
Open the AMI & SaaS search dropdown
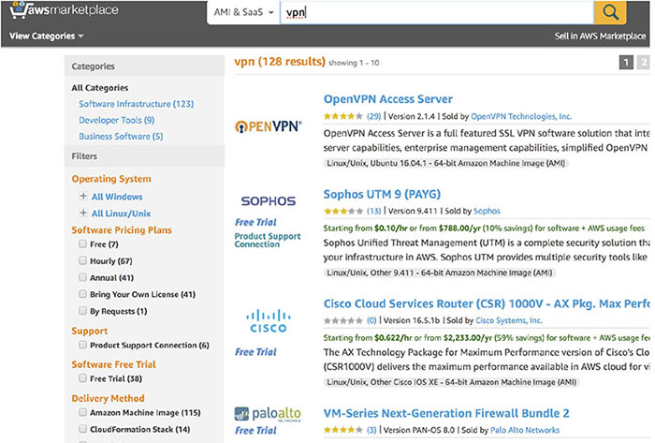click(243, 13)
